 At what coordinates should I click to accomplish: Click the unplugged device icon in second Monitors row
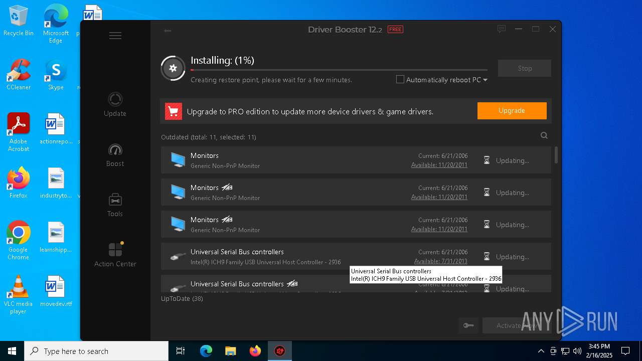pyautogui.click(x=227, y=188)
